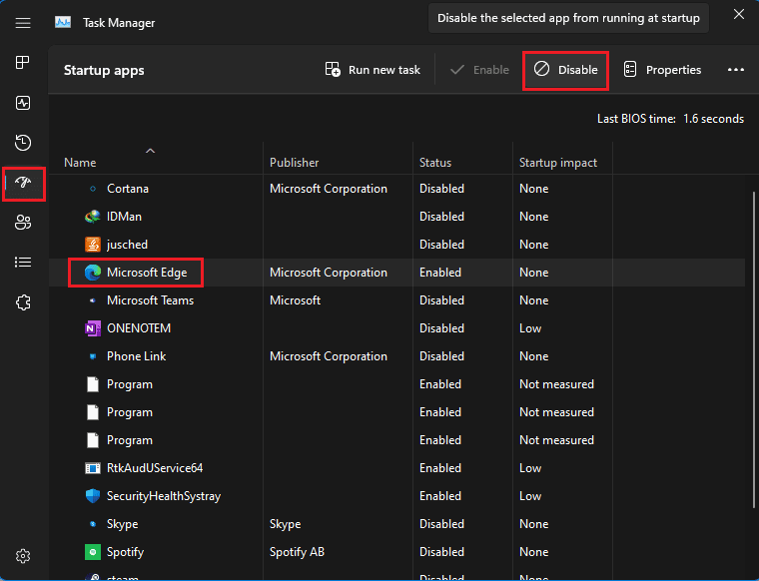Click the SecurityHealthSystray shield icon
This screenshot has width=759, height=581.
[93, 496]
